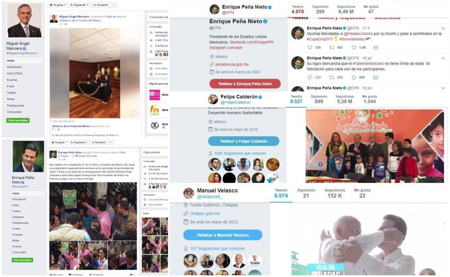Open the +5 photos thumbnail in the album
Screen dimensions: 450x277
tap(122, 255)
